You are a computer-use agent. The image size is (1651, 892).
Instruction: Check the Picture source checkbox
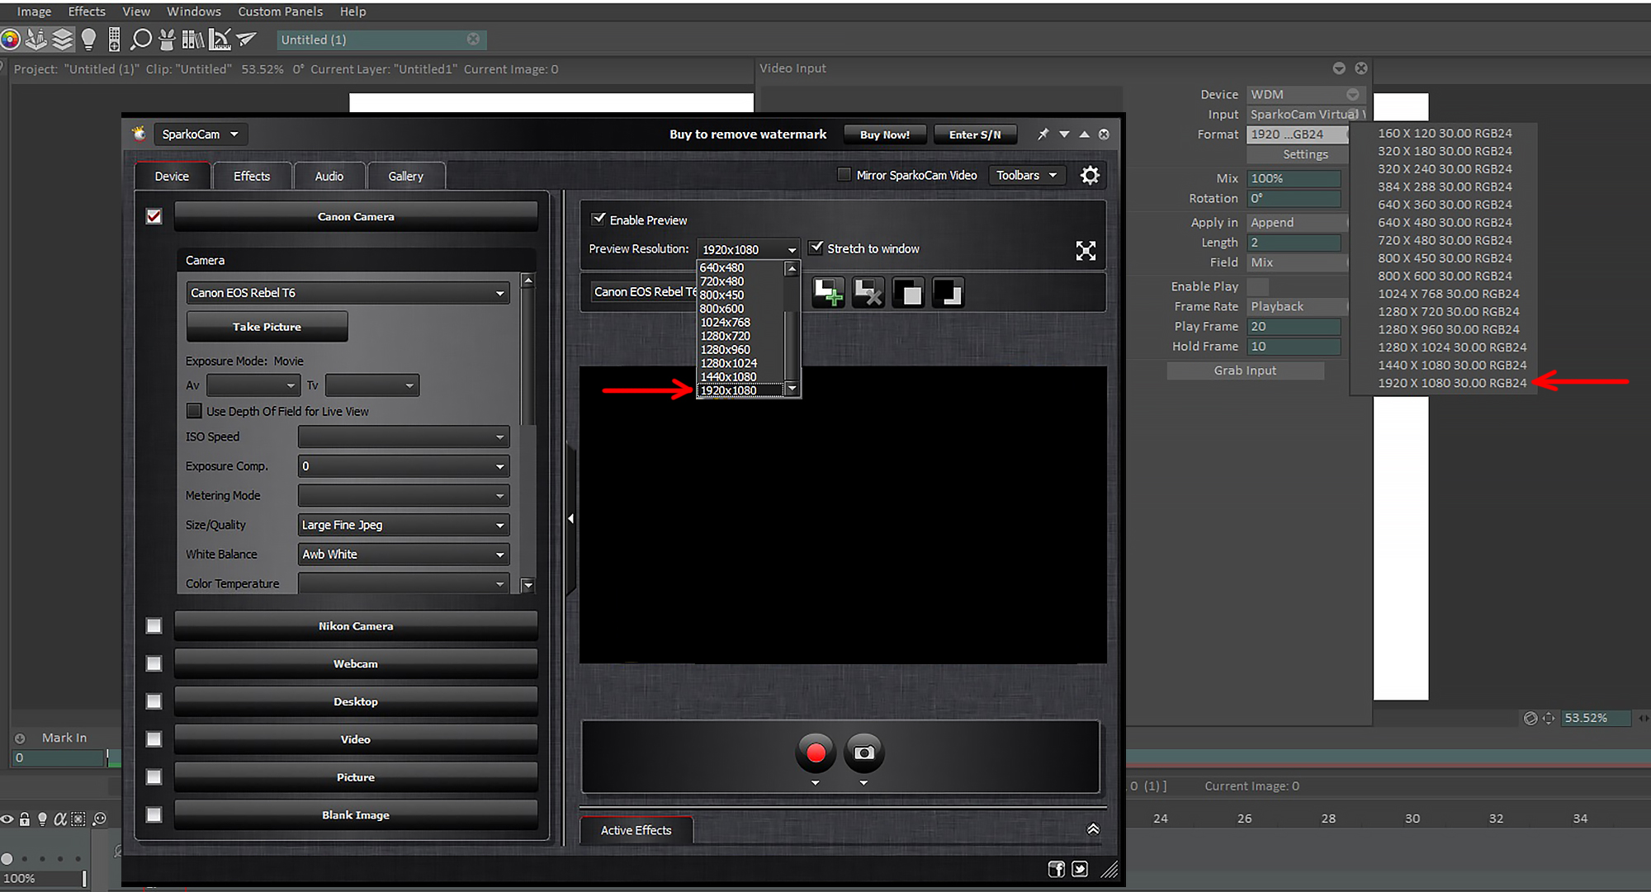coord(154,777)
